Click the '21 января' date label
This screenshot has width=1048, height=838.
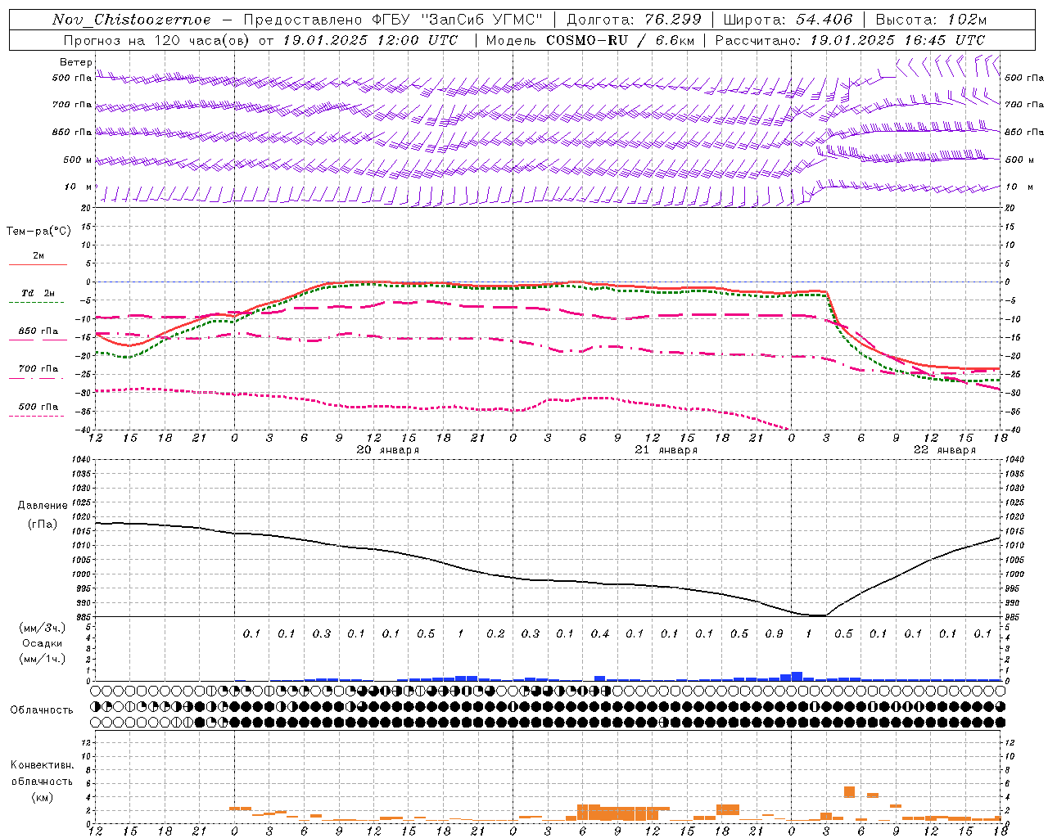(666, 450)
